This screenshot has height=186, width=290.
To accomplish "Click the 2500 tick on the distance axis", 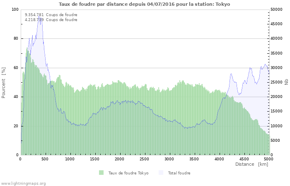I will click(145, 159).
